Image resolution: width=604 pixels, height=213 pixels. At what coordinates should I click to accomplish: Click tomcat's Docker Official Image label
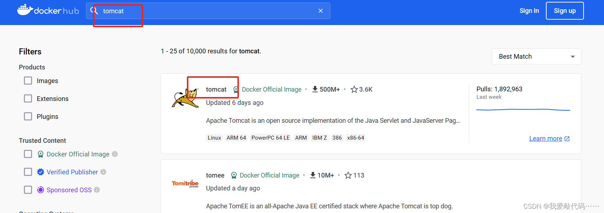[272, 89]
